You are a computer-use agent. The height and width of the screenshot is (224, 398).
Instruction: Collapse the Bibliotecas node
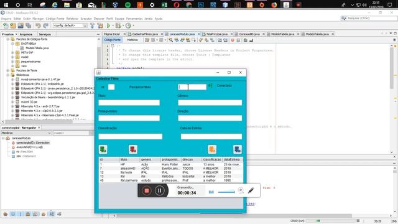pyautogui.click(x=8, y=75)
